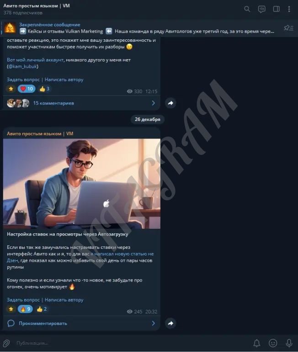Image resolution: width=298 pixels, height=352 pixels.
Task: Open Прокомментировать comment section
Action: pos(81,323)
